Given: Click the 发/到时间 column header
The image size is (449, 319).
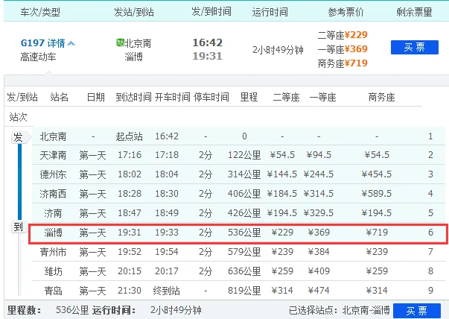Looking at the screenshot, I should click(x=211, y=12).
